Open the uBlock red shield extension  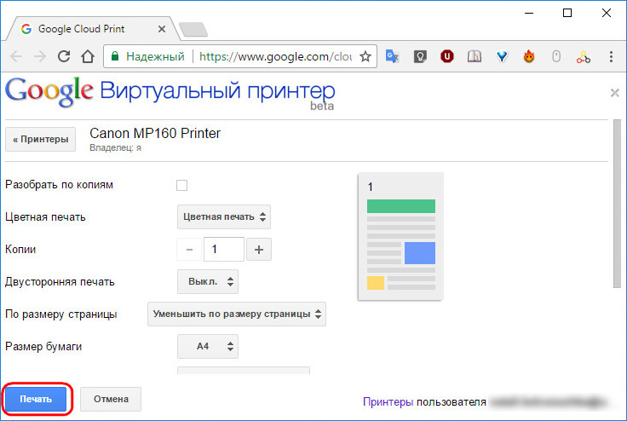pyautogui.click(x=447, y=56)
